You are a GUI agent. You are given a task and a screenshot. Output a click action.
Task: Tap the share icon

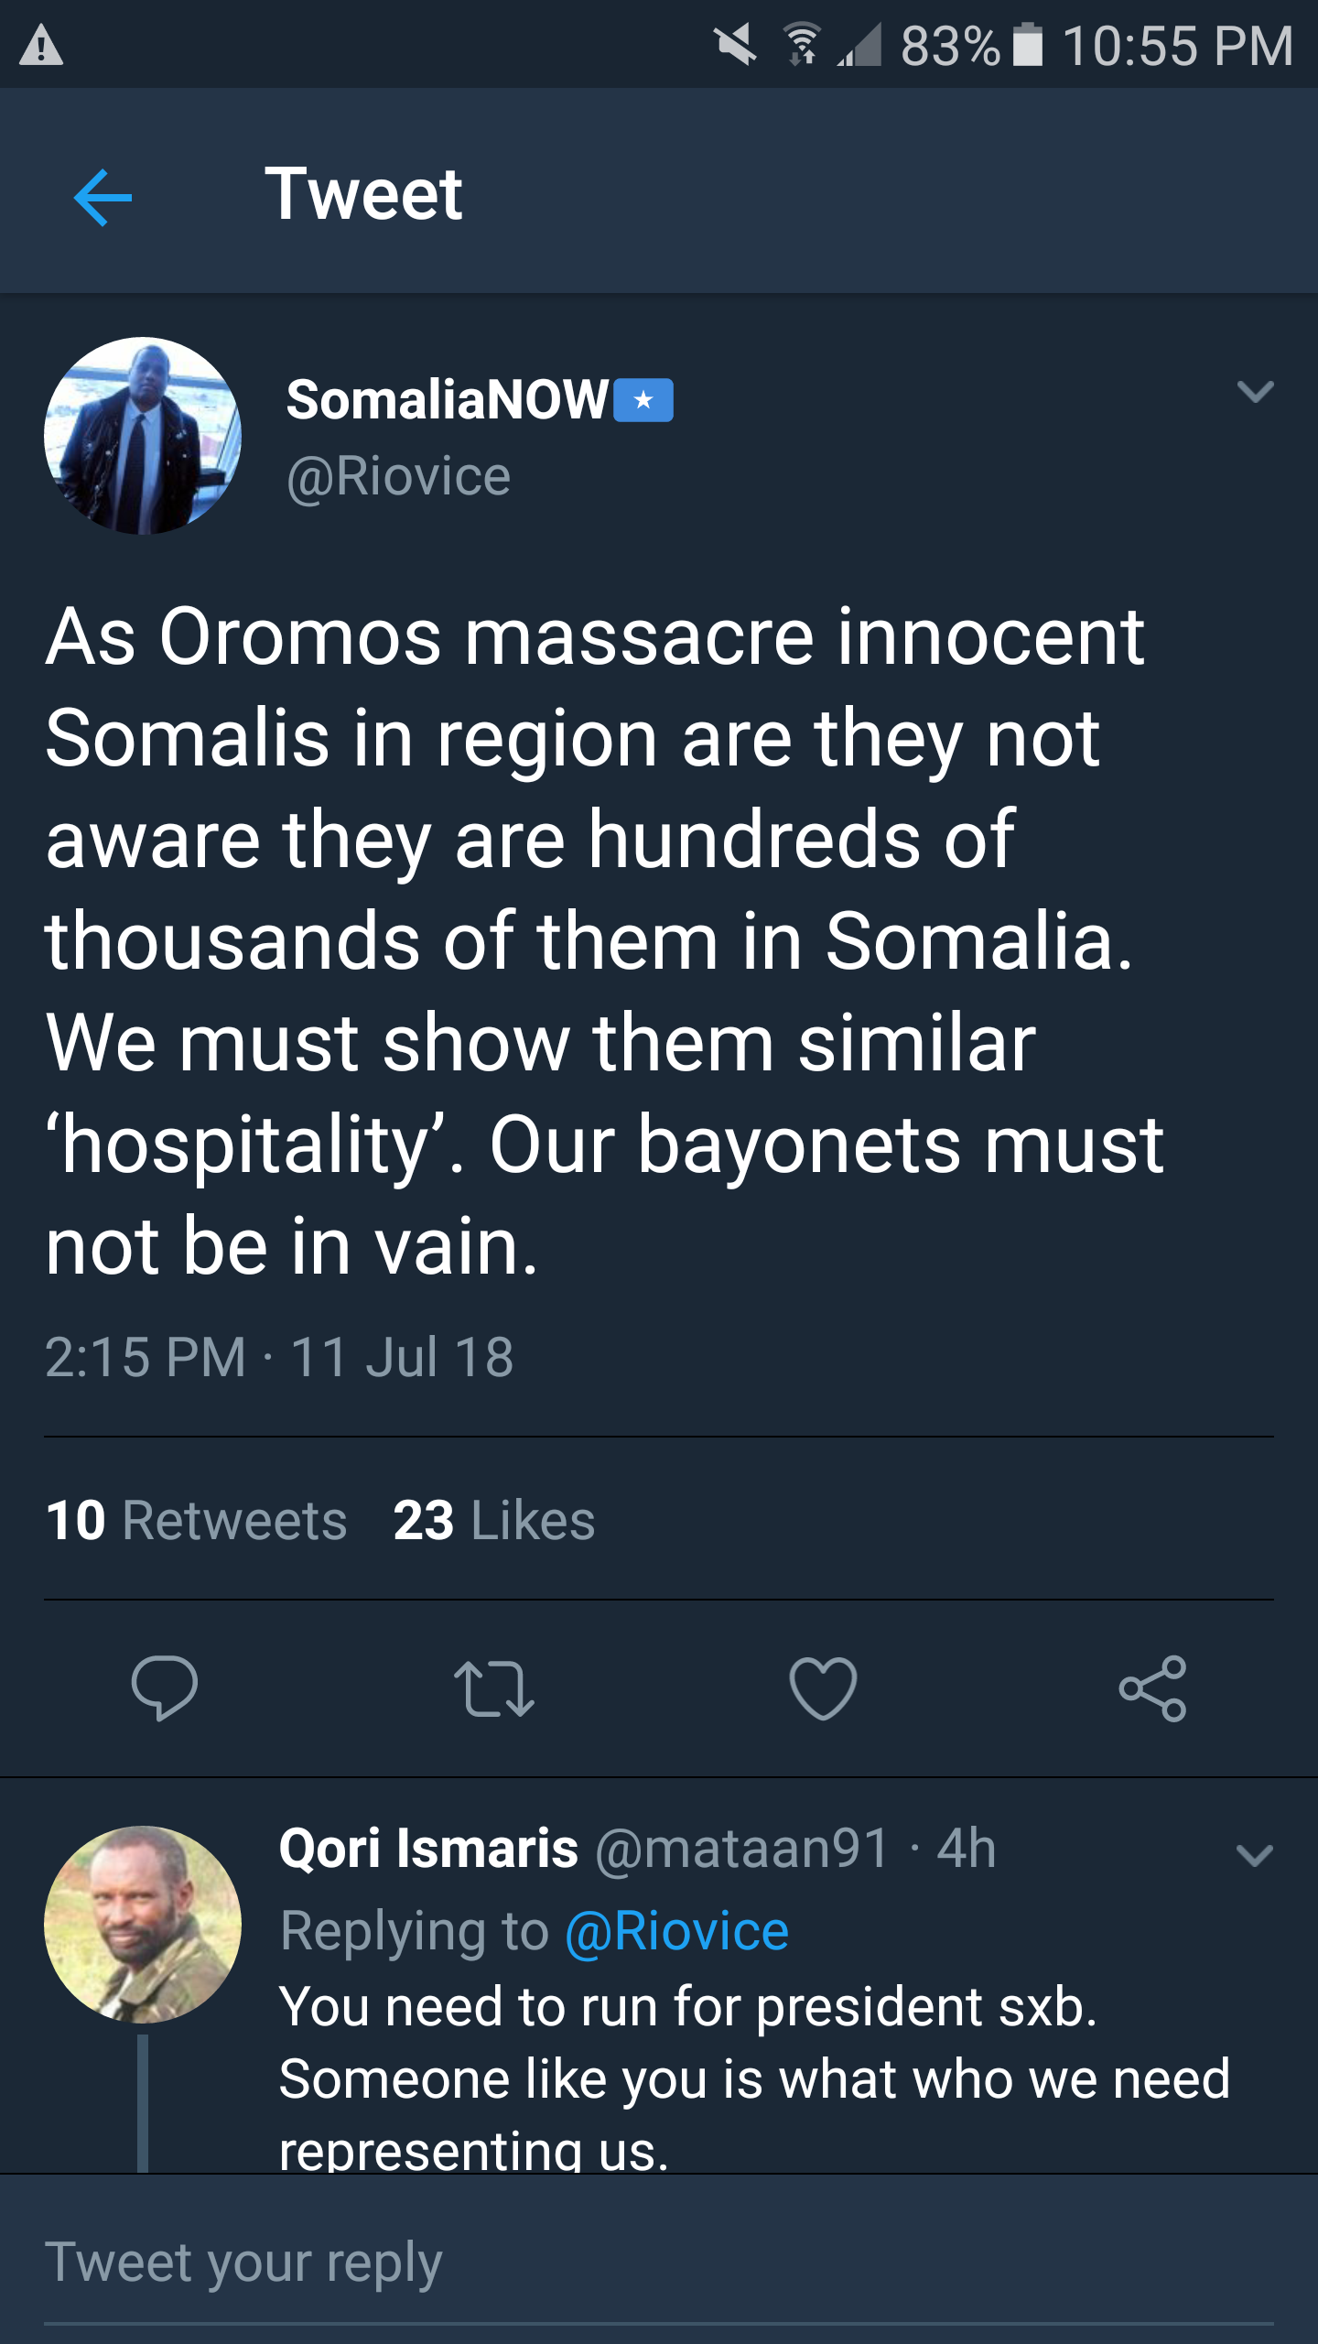(x=1153, y=1688)
